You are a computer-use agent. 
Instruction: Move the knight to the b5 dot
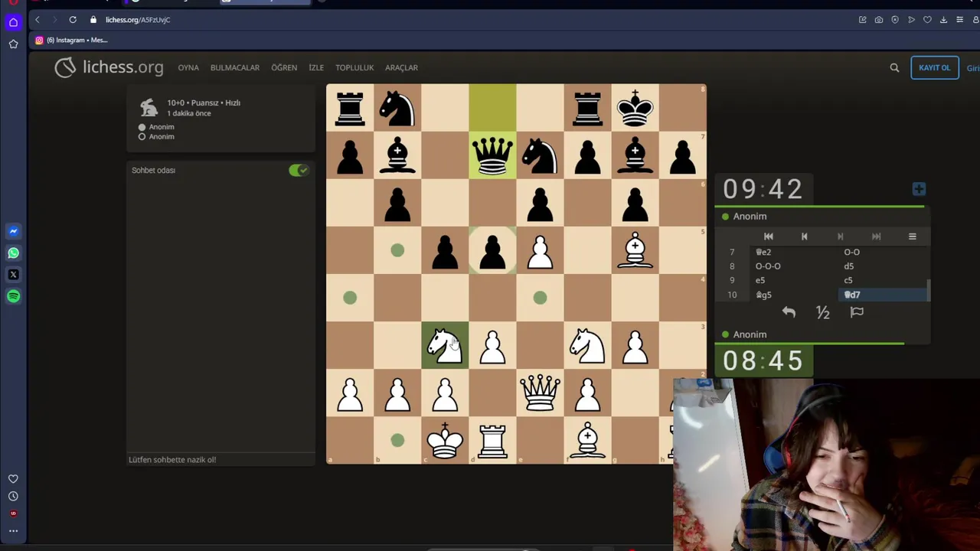(397, 250)
